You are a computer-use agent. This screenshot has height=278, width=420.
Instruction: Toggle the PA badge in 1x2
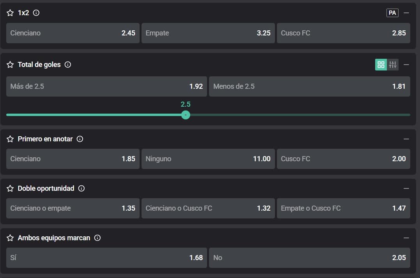pyautogui.click(x=392, y=13)
